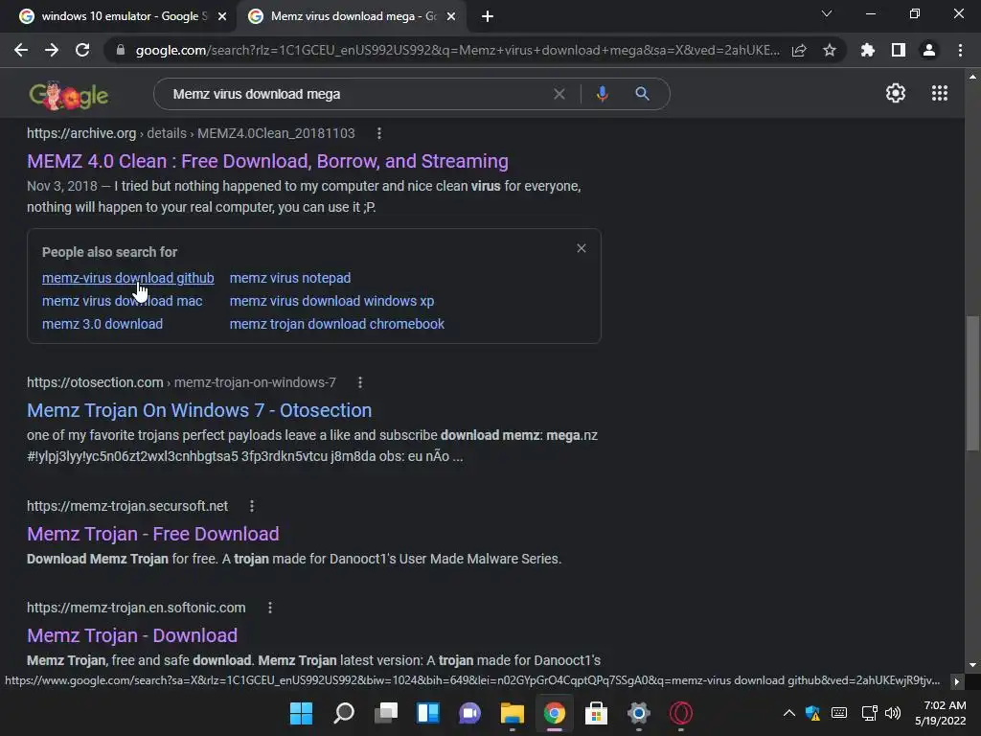Screen dimensions: 981x736
Task: Click the page vertical scrollbar thumb
Action: 972,383
